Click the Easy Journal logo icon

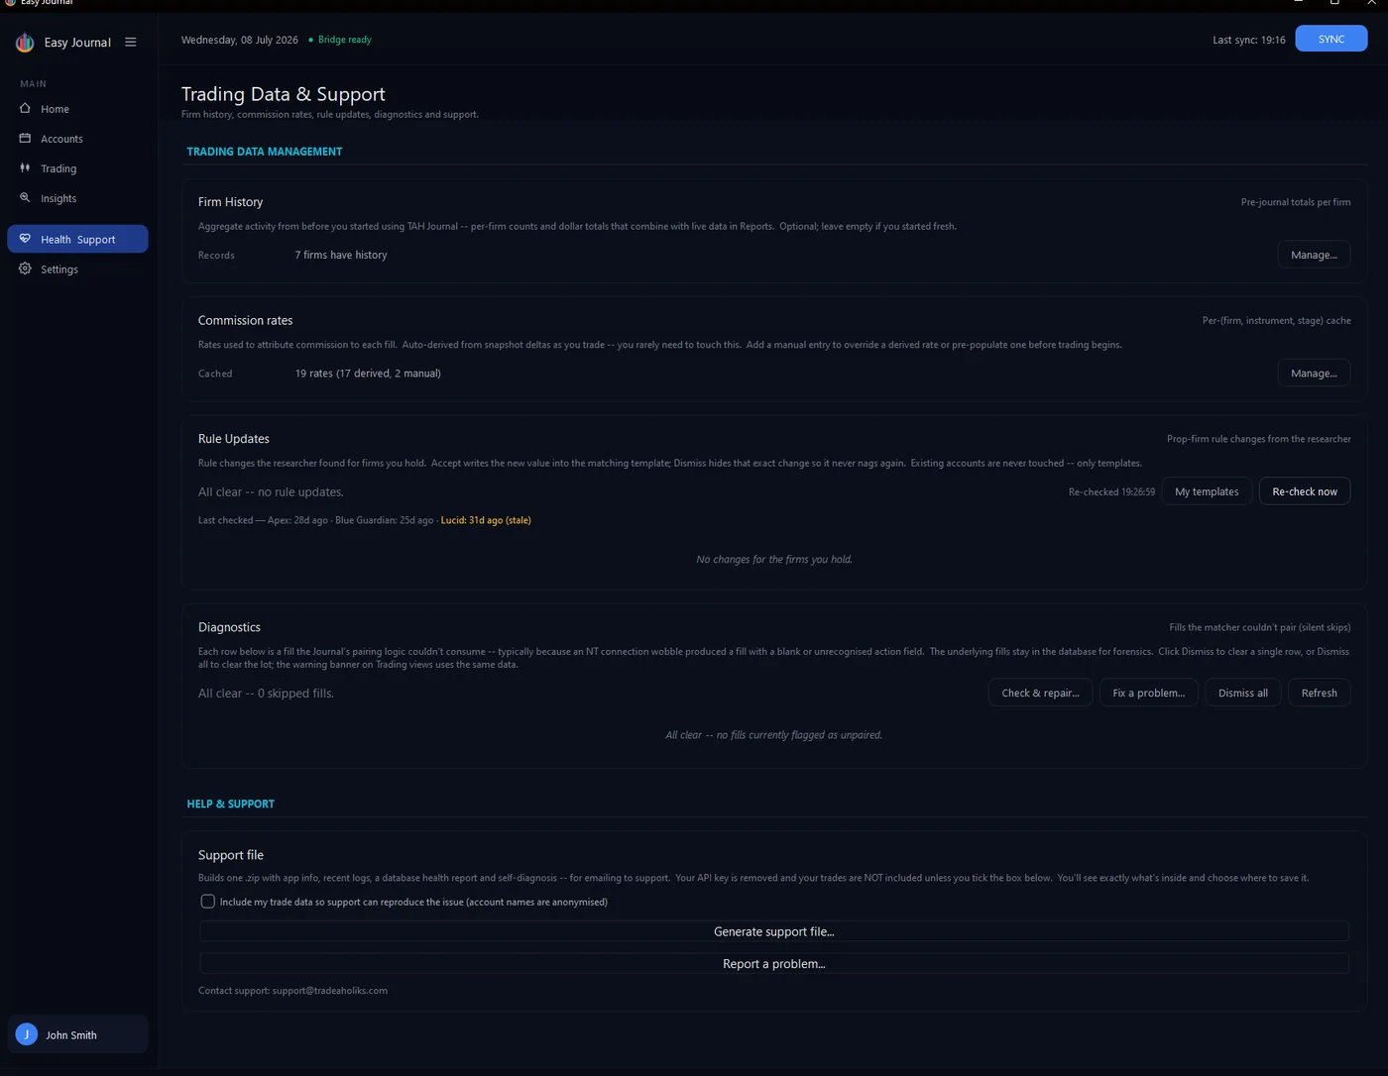(x=25, y=43)
